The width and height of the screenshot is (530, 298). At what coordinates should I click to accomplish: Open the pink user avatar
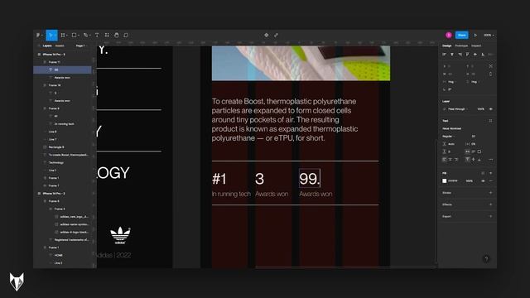449,35
